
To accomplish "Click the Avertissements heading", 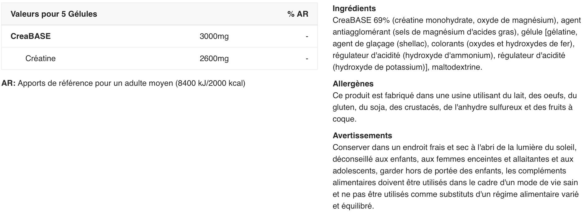I will point(362,136).
